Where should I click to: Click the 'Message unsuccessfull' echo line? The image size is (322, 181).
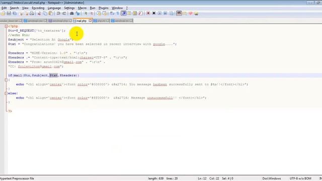(111, 98)
